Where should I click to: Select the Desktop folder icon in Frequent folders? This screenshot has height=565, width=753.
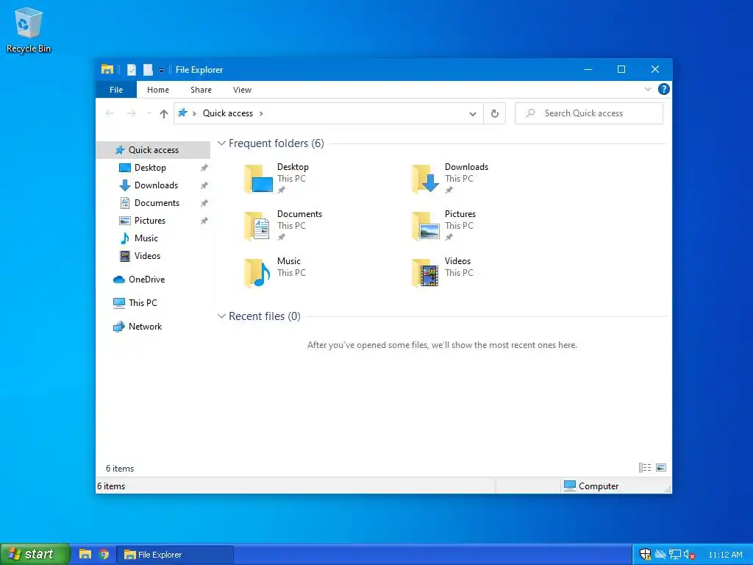(x=258, y=178)
